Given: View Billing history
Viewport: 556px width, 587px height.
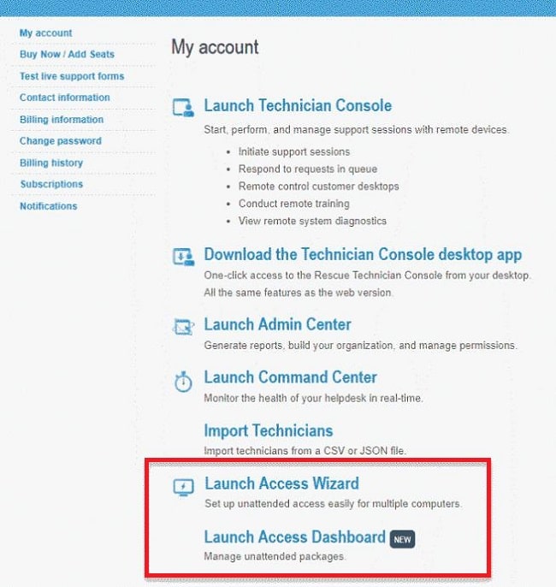Looking at the screenshot, I should [51, 163].
